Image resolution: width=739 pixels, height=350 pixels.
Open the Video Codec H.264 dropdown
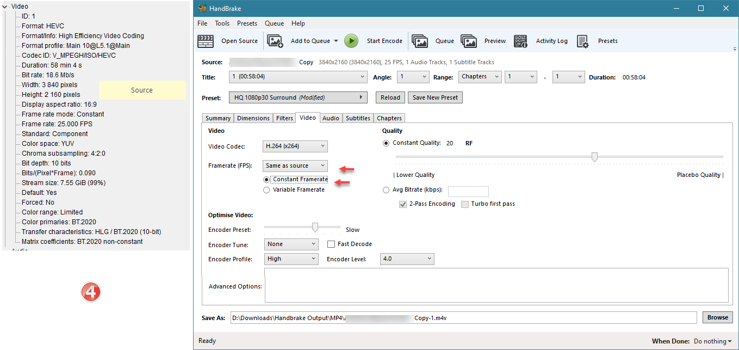(295, 146)
